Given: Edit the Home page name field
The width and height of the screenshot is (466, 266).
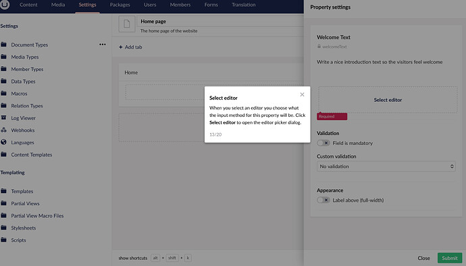Looking at the screenshot, I should coord(220,22).
